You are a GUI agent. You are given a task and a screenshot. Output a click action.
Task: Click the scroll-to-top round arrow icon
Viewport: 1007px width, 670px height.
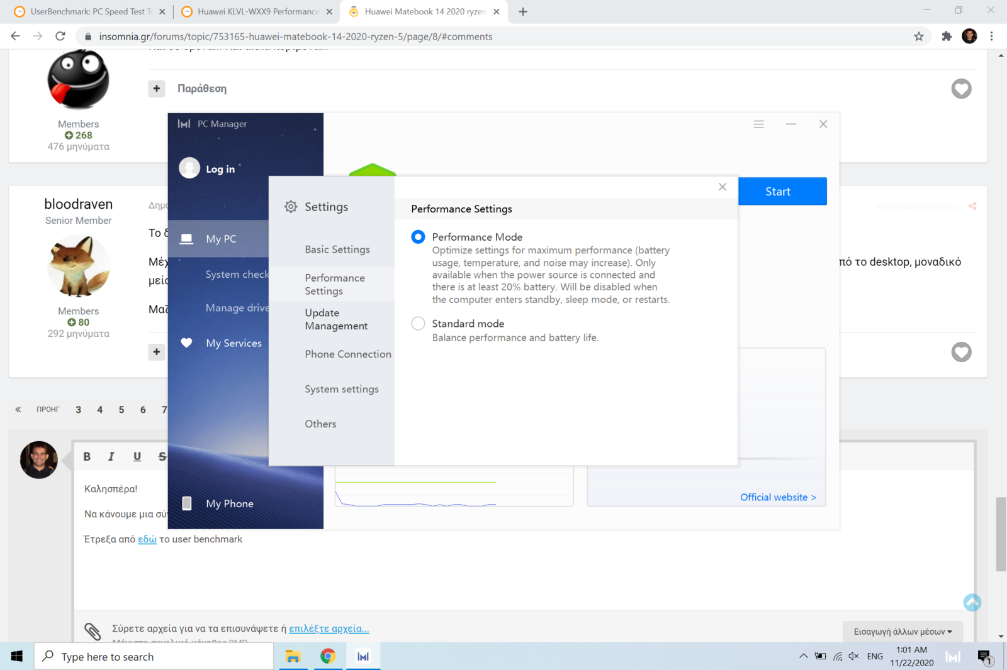pos(972,603)
